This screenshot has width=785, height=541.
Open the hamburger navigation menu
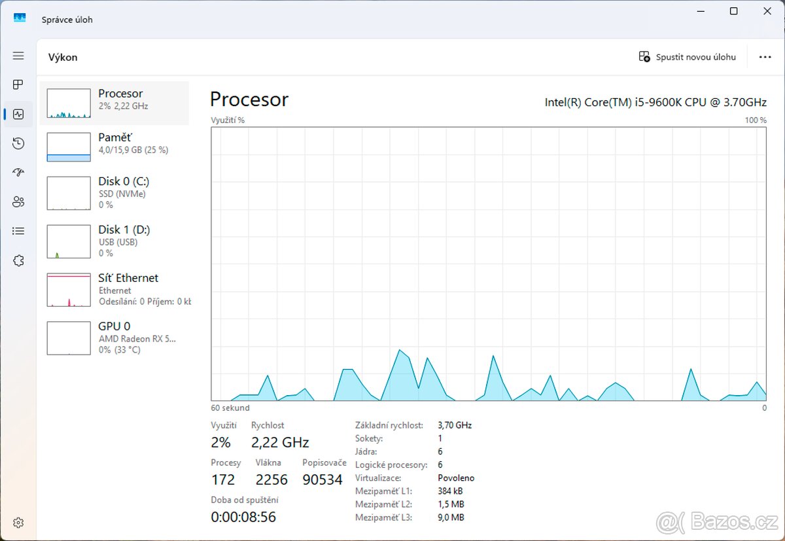pos(18,56)
